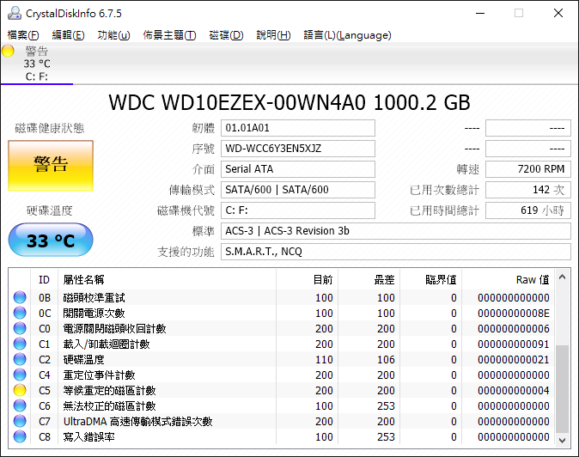Click the 臨界值 column header
The height and width of the screenshot is (457, 579).
431,280
